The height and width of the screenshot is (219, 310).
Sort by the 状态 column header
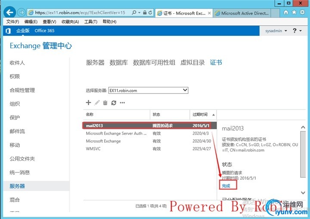tap(170, 114)
